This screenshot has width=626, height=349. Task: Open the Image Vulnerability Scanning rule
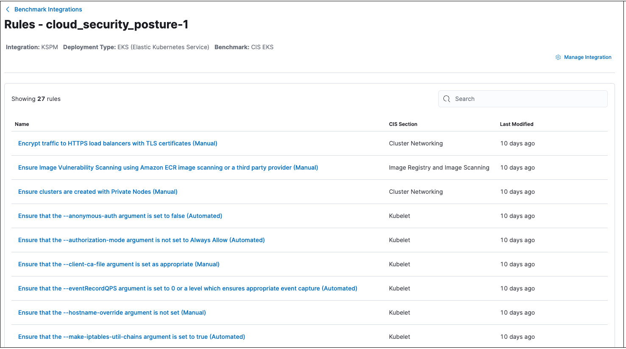coord(168,168)
